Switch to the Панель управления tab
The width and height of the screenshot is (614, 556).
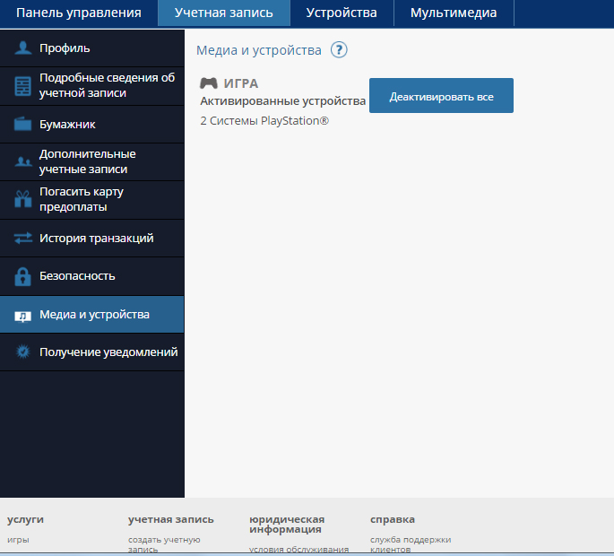click(x=79, y=13)
